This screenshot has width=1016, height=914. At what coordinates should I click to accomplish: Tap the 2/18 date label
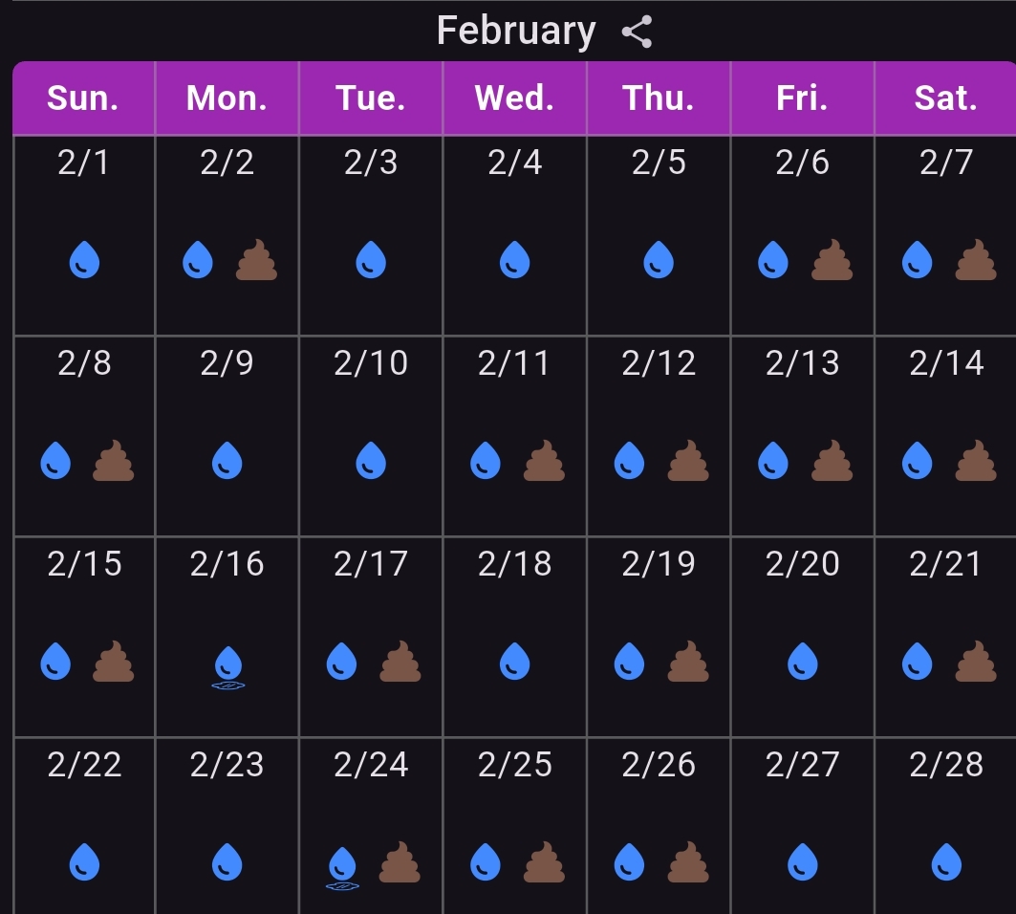pyautogui.click(x=515, y=564)
